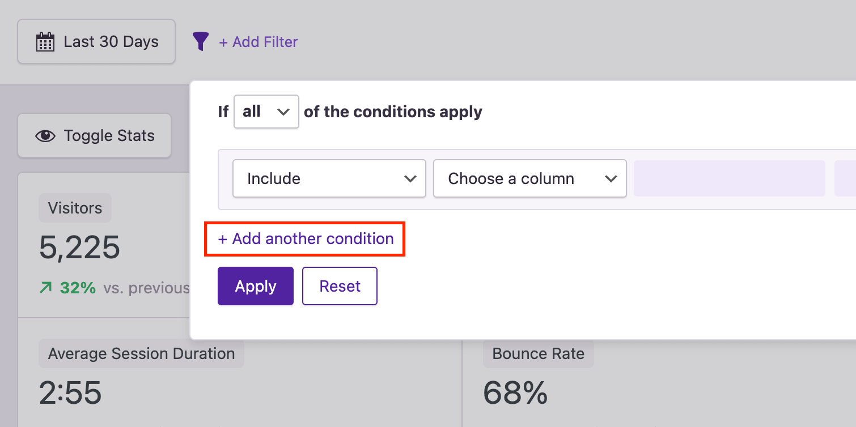The image size is (856, 427).
Task: Toggle stats visibility with Toggle Stats
Action: coord(94,135)
